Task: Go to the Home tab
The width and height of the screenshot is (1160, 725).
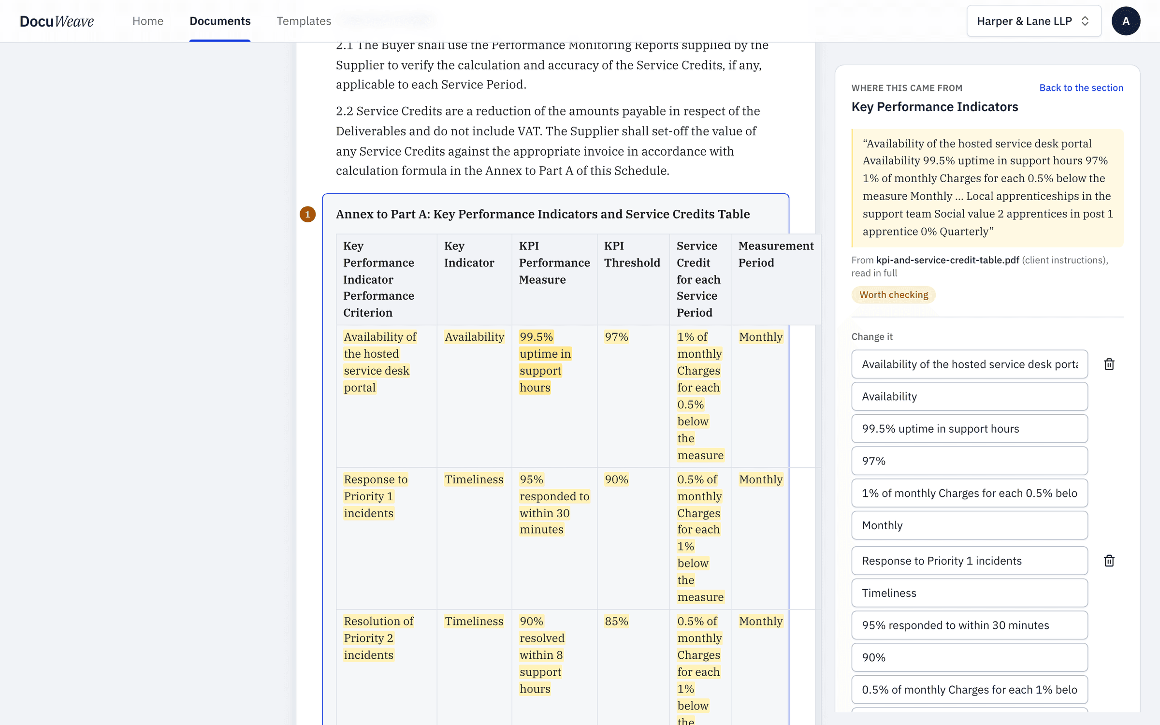Action: pyautogui.click(x=148, y=21)
